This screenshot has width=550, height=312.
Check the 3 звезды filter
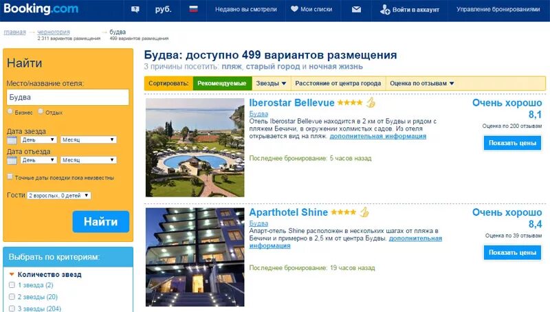[12, 309]
